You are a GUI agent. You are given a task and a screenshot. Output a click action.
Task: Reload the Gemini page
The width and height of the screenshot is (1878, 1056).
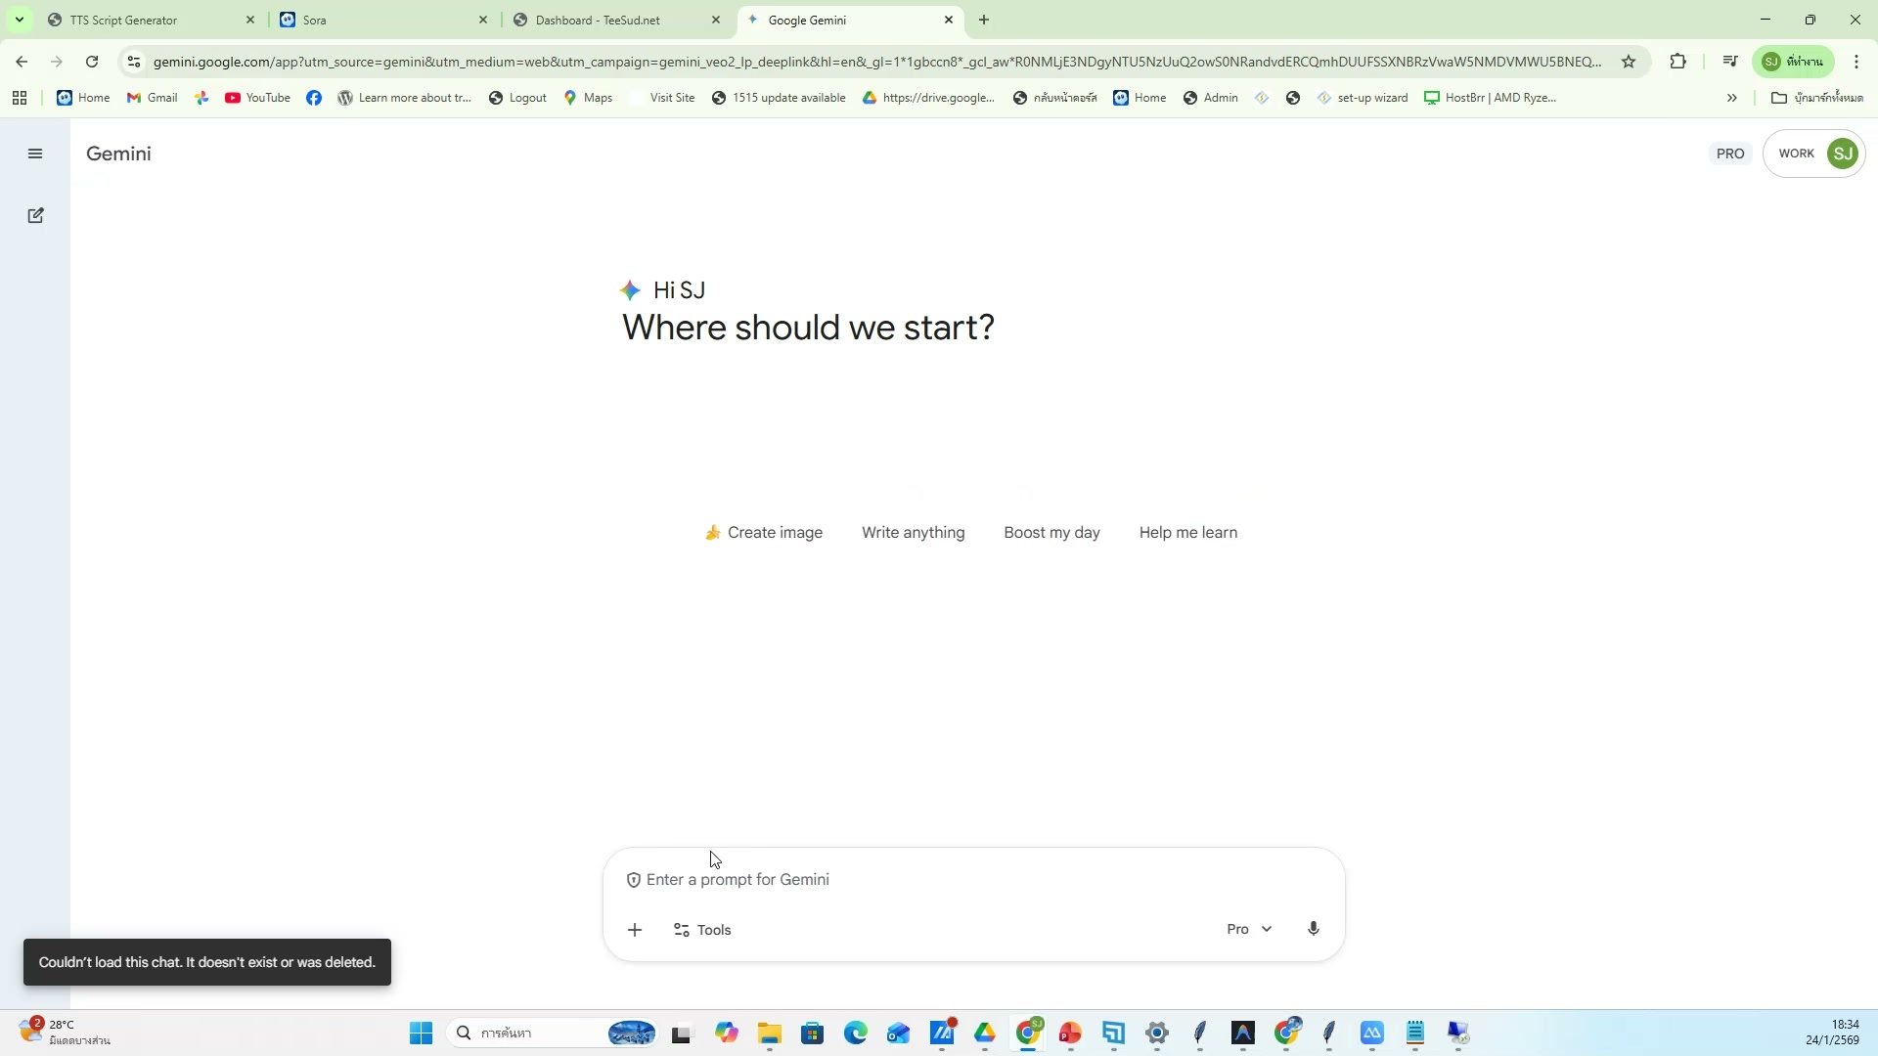(x=92, y=62)
